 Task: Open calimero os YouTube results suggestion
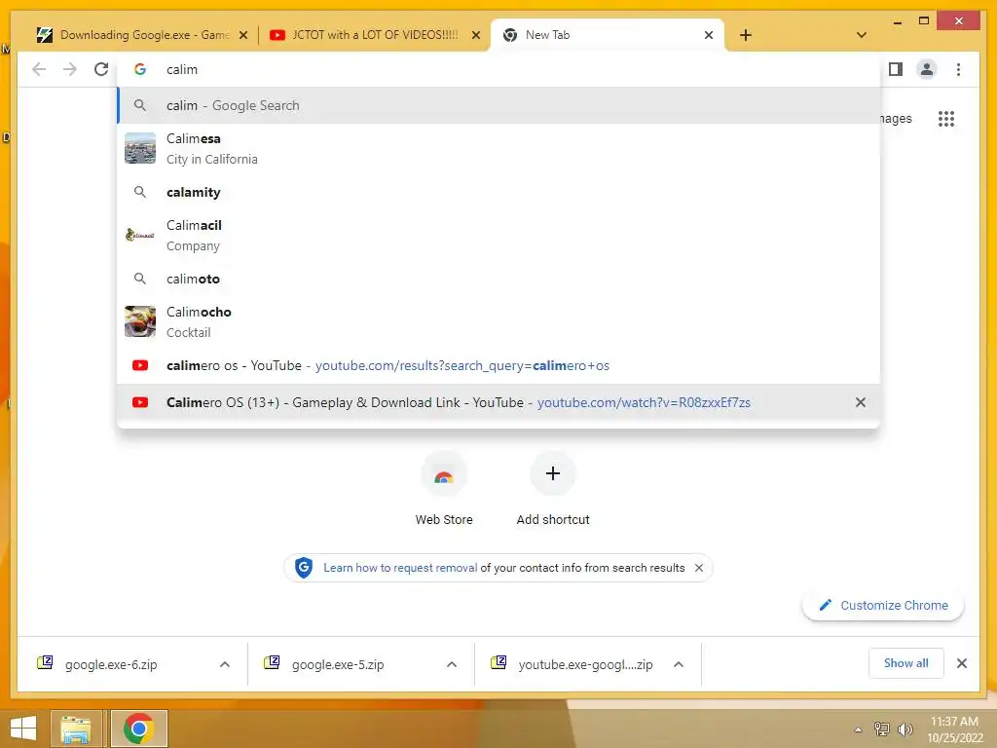498,366
